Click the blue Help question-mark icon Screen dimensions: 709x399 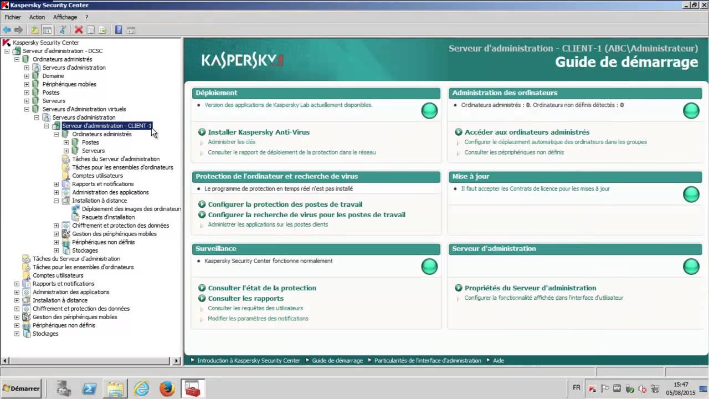coord(119,30)
